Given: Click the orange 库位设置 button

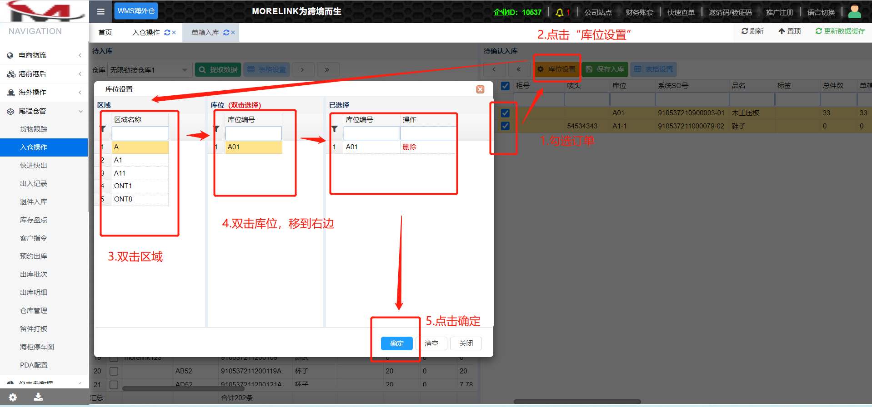Looking at the screenshot, I should (x=556, y=69).
